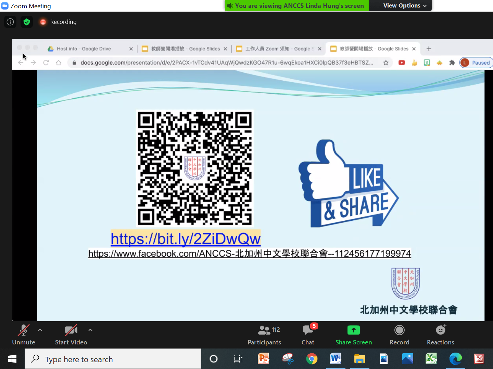The width and height of the screenshot is (493, 369).
Task: Open the Reactions menu
Action: pyautogui.click(x=440, y=335)
